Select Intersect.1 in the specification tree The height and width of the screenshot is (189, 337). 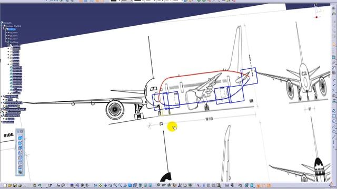17,68
